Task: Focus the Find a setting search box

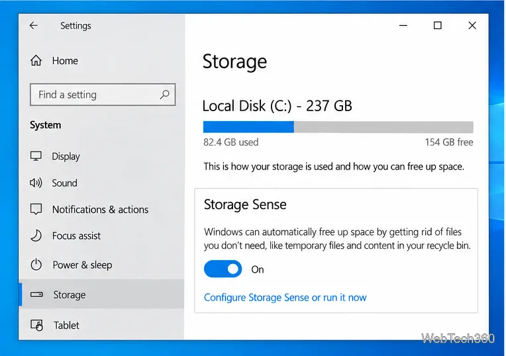Action: click(x=103, y=95)
